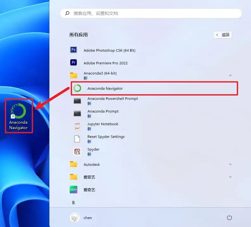The width and height of the screenshot is (251, 227).
Task: Expand the 爱奇艺 folder chevron
Action: [x=230, y=177]
